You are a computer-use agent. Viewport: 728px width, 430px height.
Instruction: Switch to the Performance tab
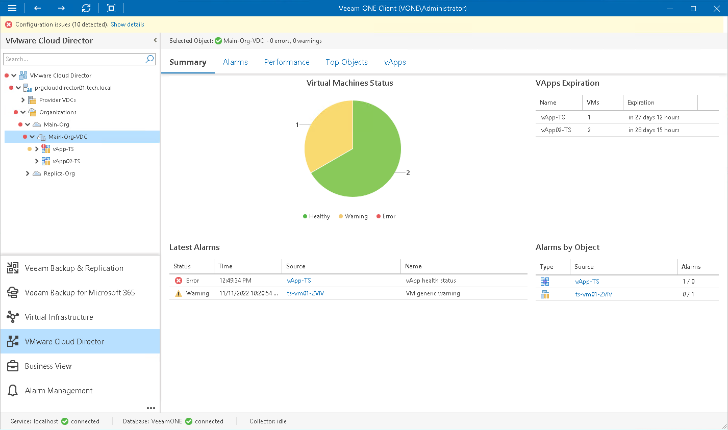287,62
